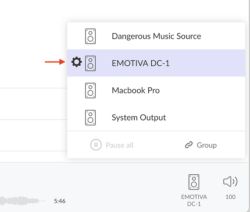Open volume control showing 100
Screen dimensions: 250x212
click(231, 182)
